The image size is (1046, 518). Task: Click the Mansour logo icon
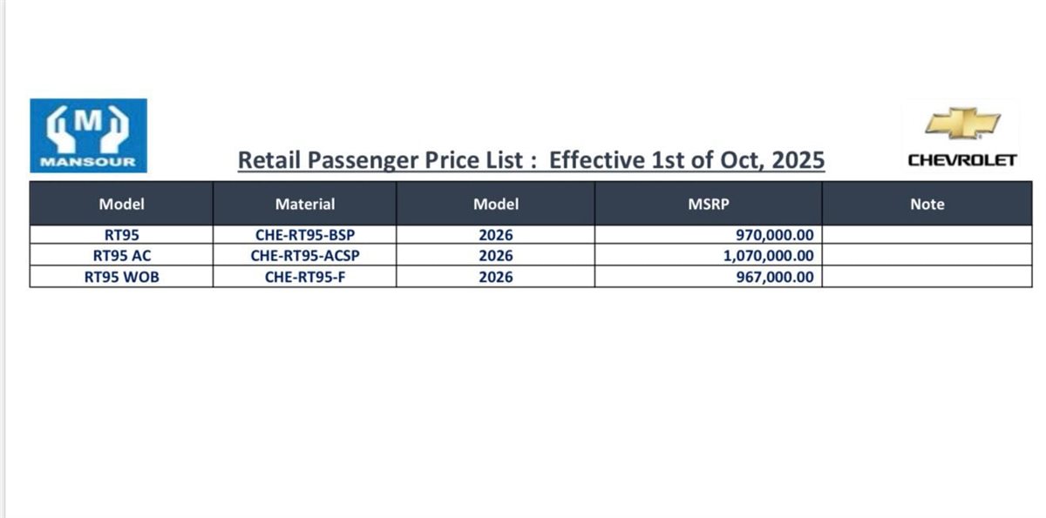click(x=88, y=135)
